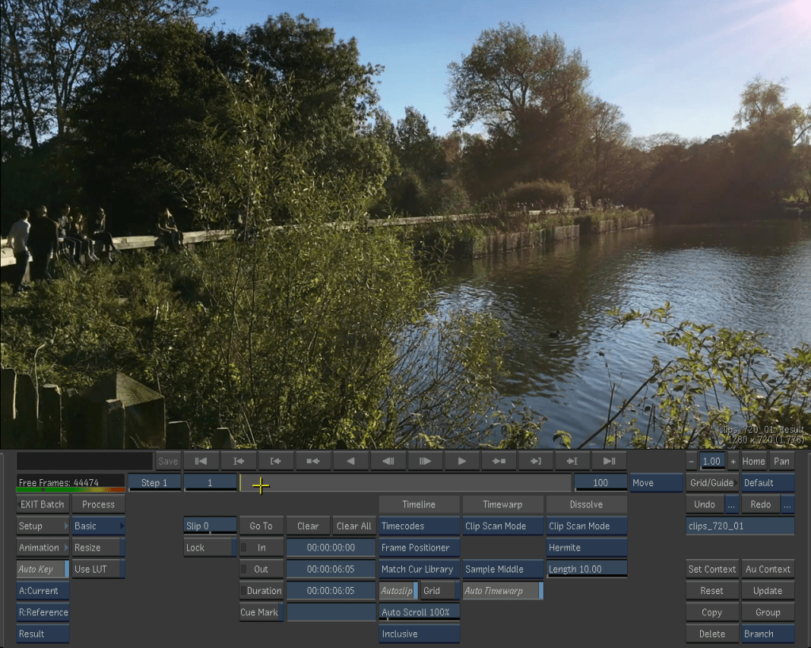The image size is (811, 648).
Task: Open the Setup dropdown
Action: click(x=42, y=526)
